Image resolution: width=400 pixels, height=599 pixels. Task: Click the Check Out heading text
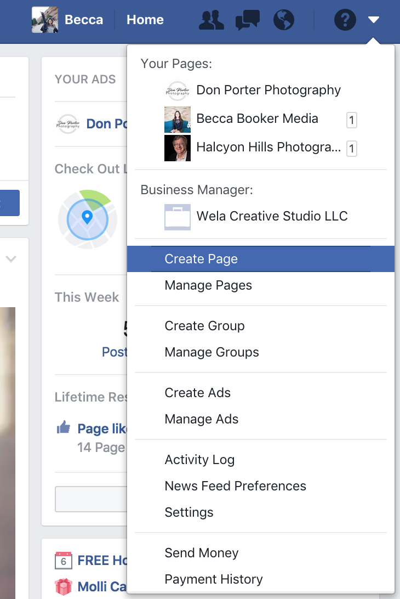tap(91, 169)
